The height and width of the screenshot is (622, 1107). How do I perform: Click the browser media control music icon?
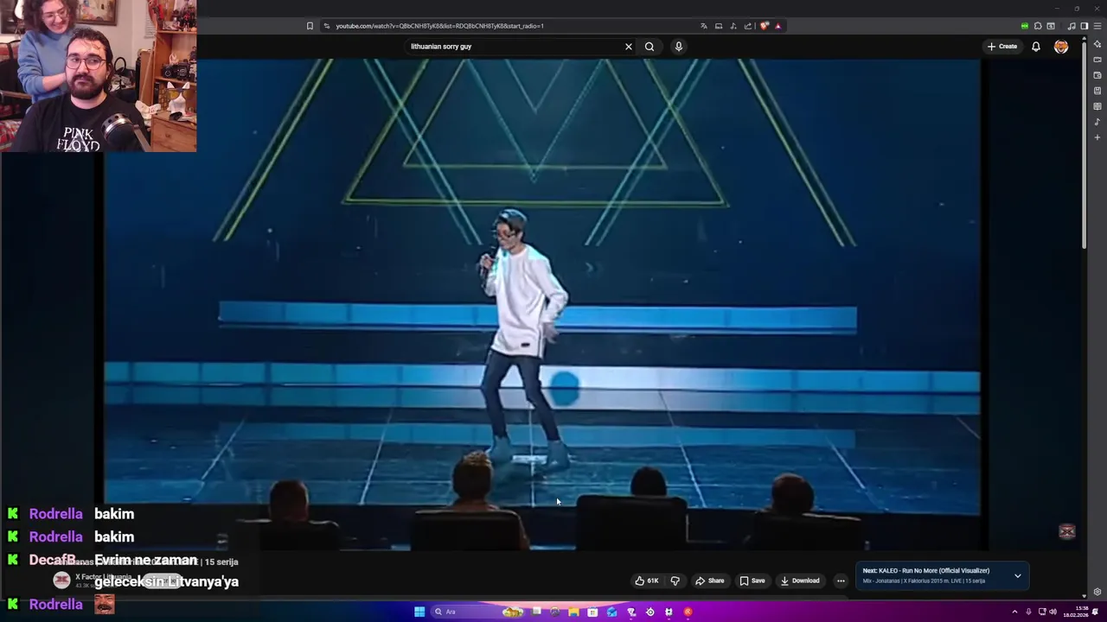click(1072, 26)
